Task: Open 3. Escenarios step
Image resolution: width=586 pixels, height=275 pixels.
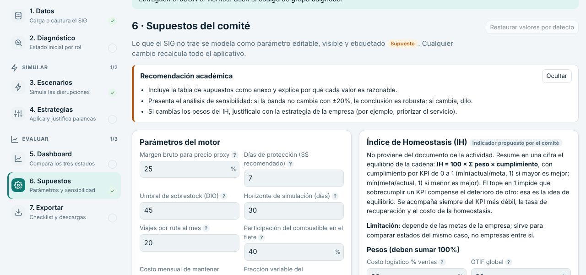Action: click(64, 87)
